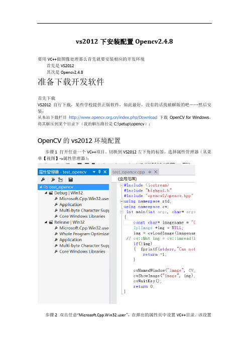Click the folder icon beside Release | Win32
Screen dimensions: 249x352
click(51, 222)
